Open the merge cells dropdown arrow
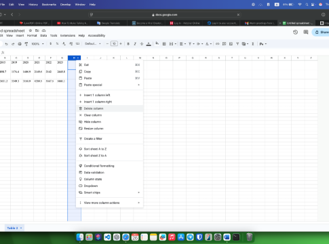The width and height of the screenshot is (329, 244). [176, 44]
